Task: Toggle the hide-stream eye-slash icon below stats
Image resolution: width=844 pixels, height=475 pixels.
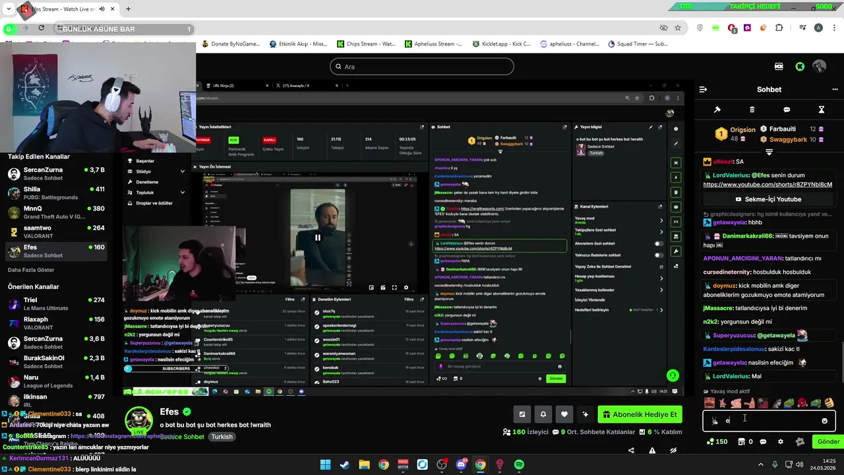Action: pyautogui.click(x=673, y=451)
